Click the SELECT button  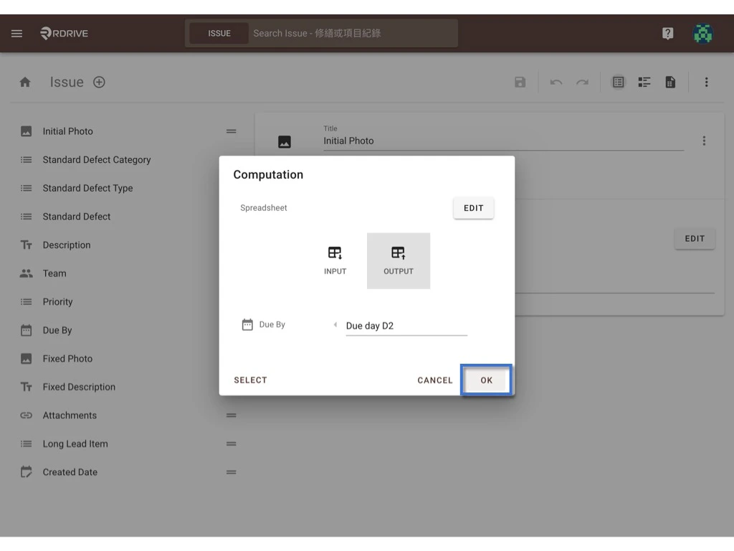(x=250, y=380)
